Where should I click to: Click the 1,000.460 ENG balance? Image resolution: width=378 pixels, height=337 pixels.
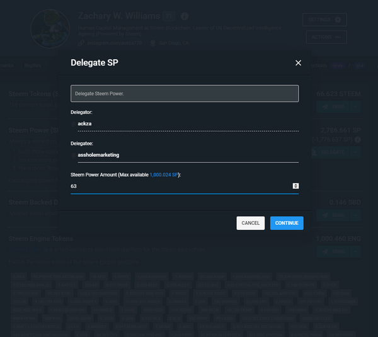click(x=338, y=239)
